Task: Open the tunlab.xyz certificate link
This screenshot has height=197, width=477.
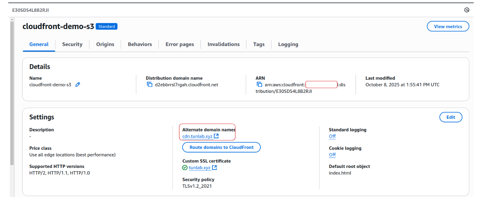Action: [x=200, y=168]
